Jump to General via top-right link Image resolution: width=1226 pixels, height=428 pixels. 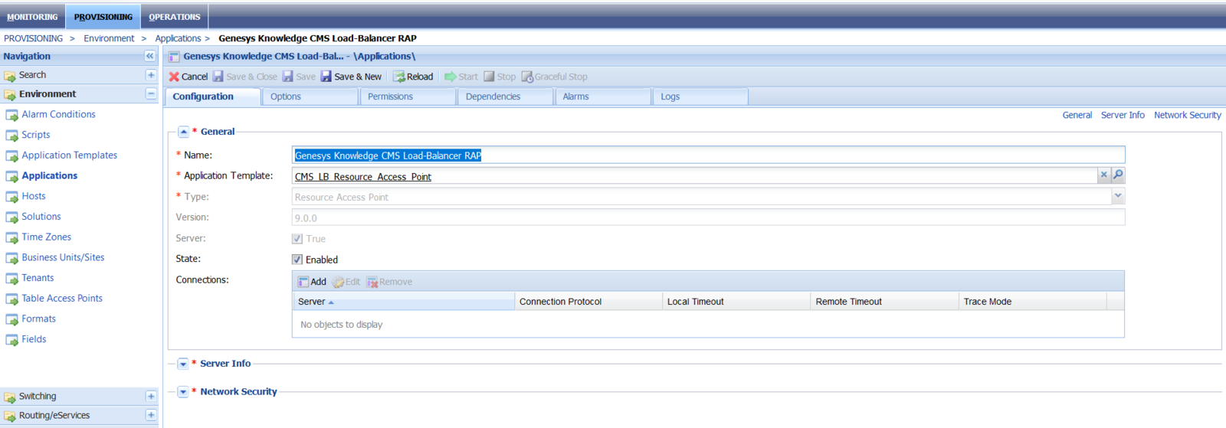coord(1077,115)
